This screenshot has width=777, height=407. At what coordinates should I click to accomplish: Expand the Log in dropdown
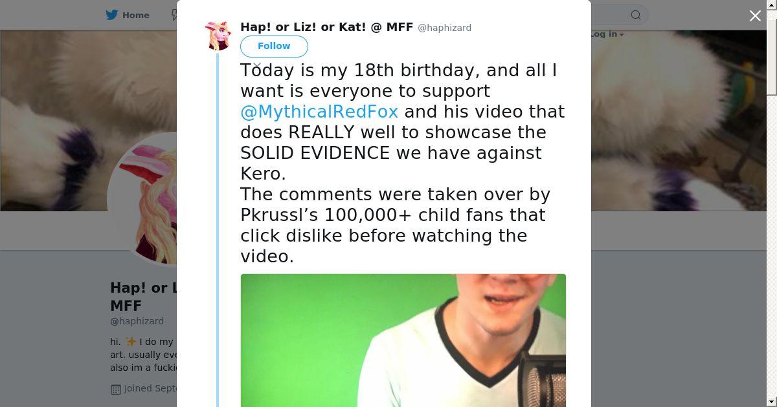click(x=607, y=34)
